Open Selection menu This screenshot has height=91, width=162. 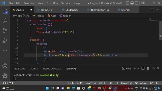[29, 3]
